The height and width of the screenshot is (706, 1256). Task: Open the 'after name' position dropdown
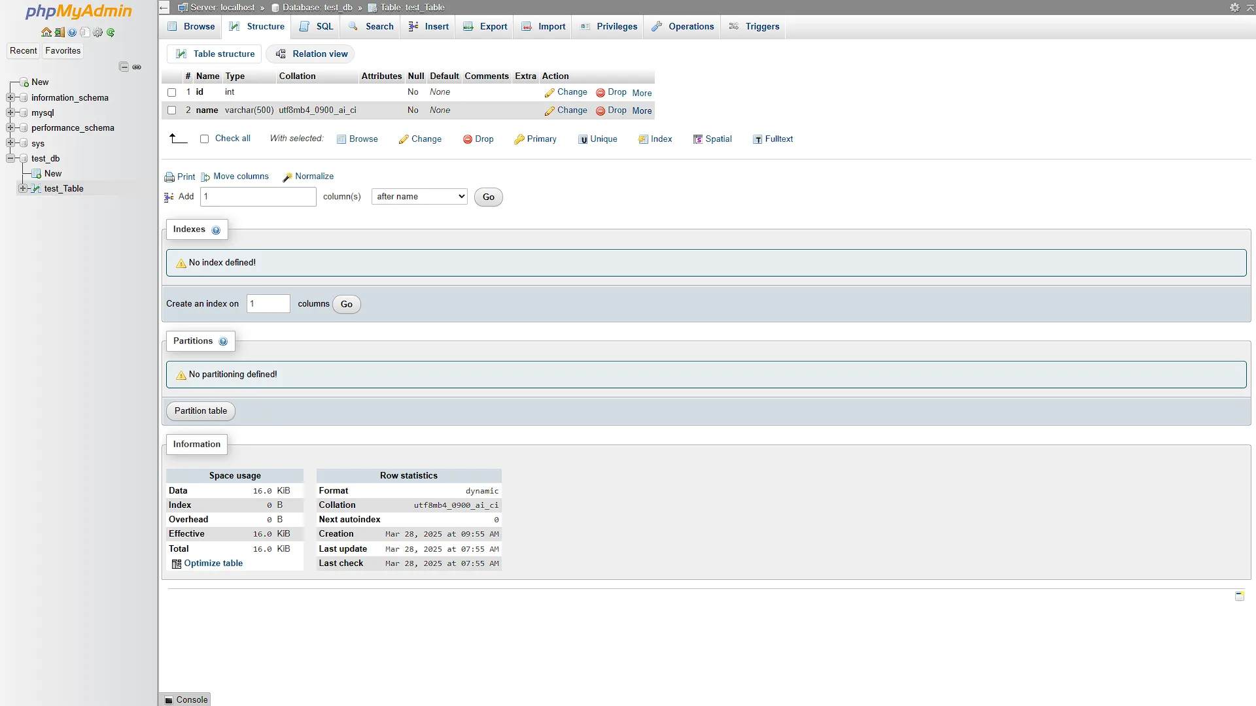419,197
